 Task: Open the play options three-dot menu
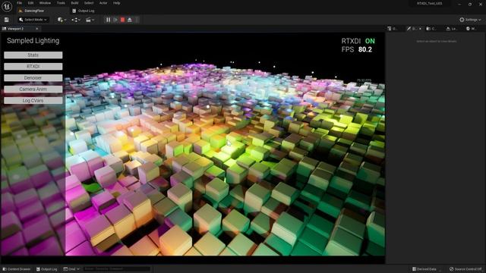[137, 20]
